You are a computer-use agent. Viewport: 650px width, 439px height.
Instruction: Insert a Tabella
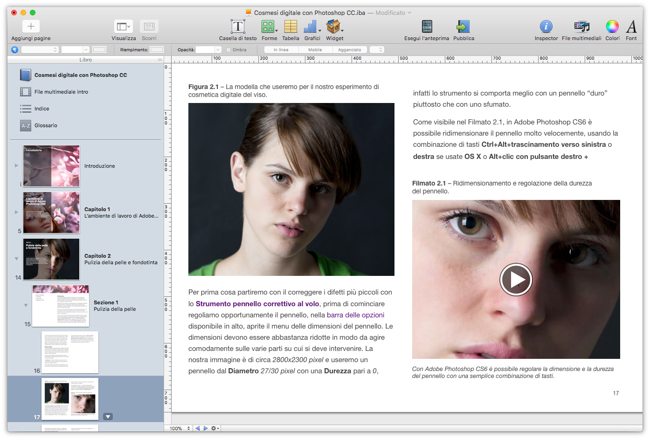pos(290,27)
